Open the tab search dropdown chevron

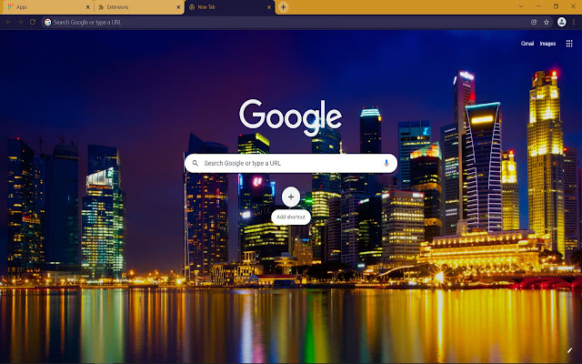coord(521,6)
